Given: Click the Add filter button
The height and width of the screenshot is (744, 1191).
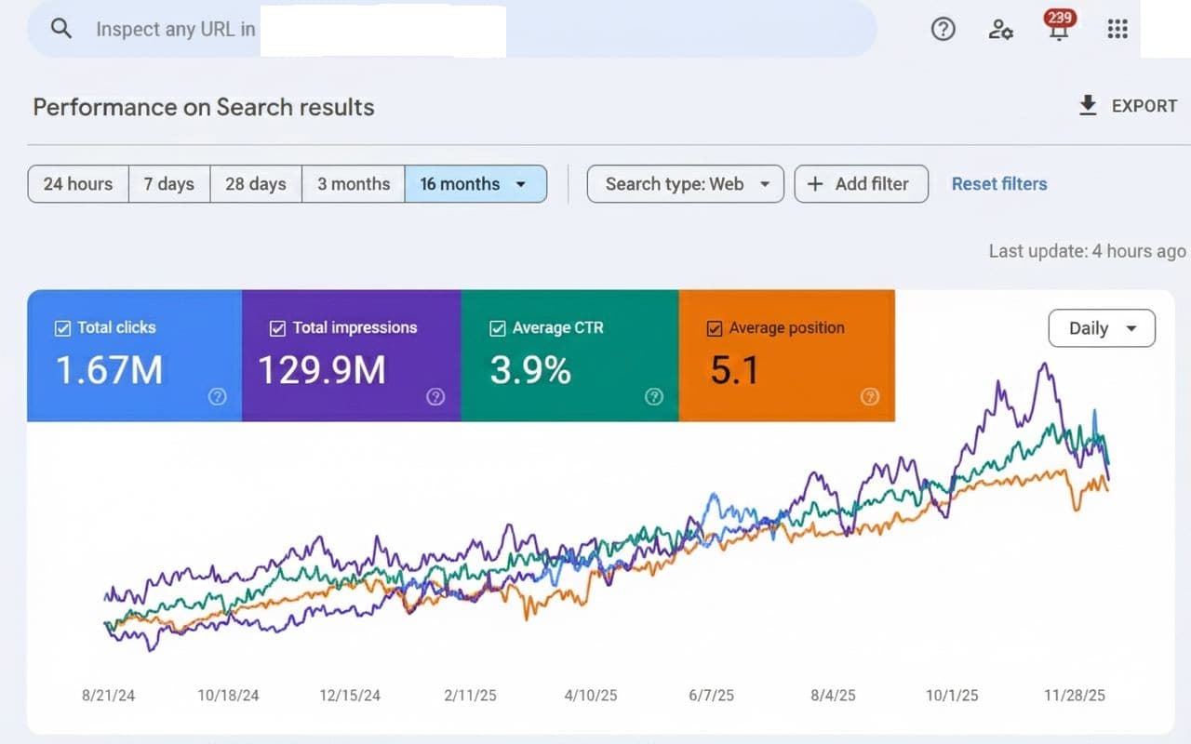Looking at the screenshot, I should [862, 184].
